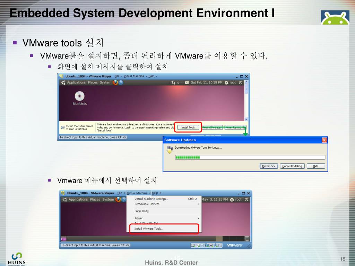
Task: Launch Firefox from the Feb 11 Ubuntu panel
Action: (115, 82)
